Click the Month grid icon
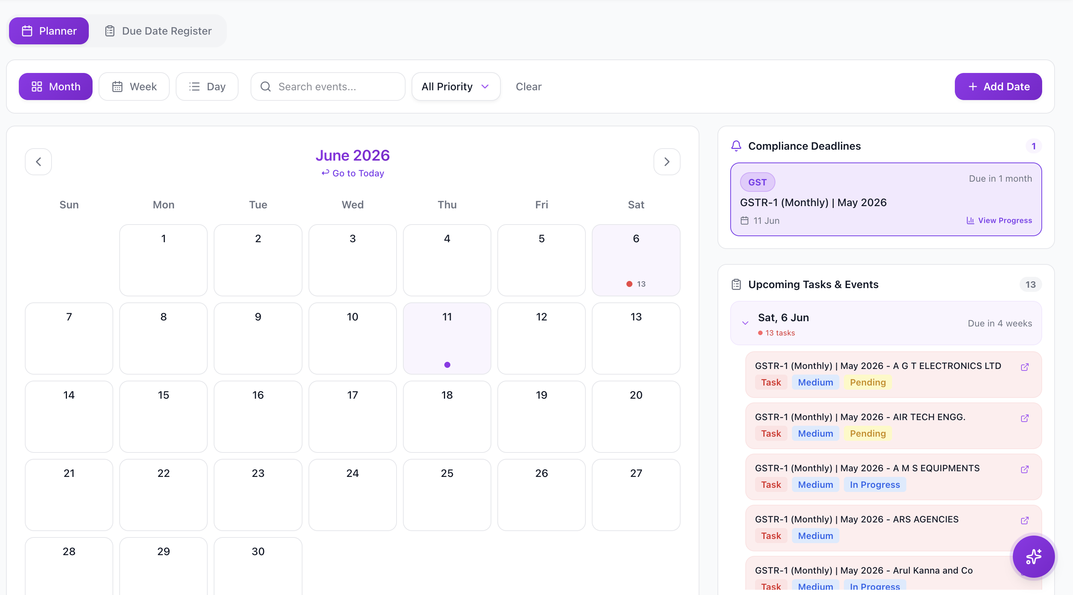 (x=36, y=87)
